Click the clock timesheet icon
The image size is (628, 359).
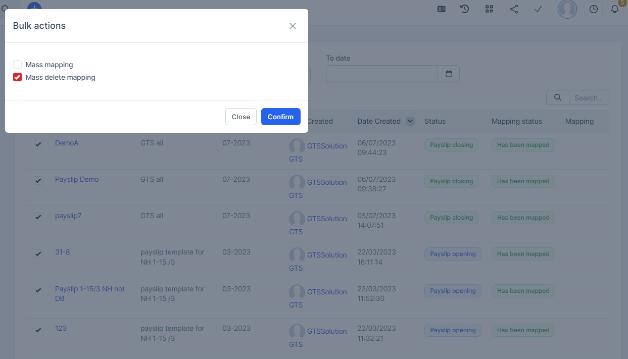coord(594,9)
